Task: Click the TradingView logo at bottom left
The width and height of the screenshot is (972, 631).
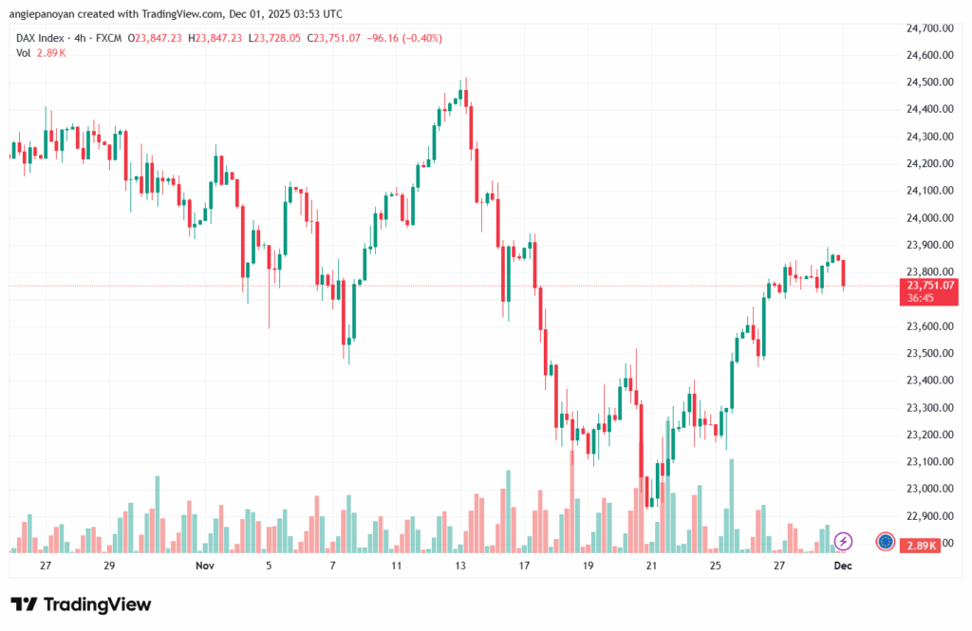Action: point(81,604)
